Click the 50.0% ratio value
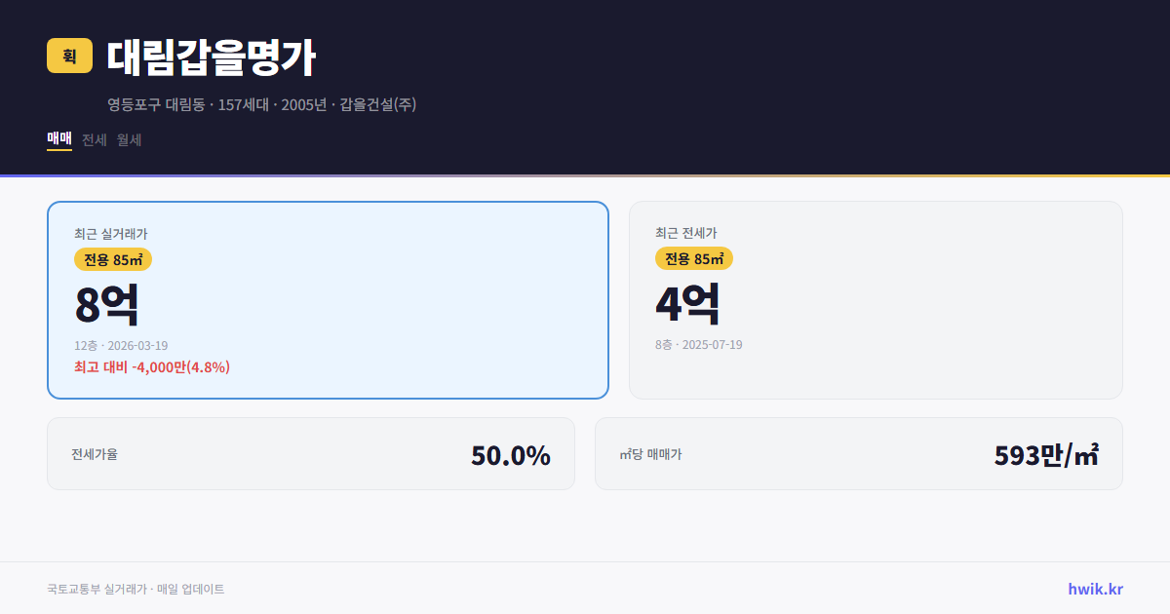 point(510,454)
